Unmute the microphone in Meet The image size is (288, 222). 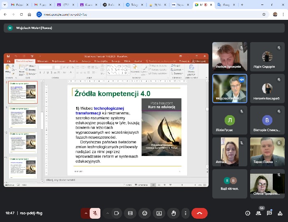95,213
